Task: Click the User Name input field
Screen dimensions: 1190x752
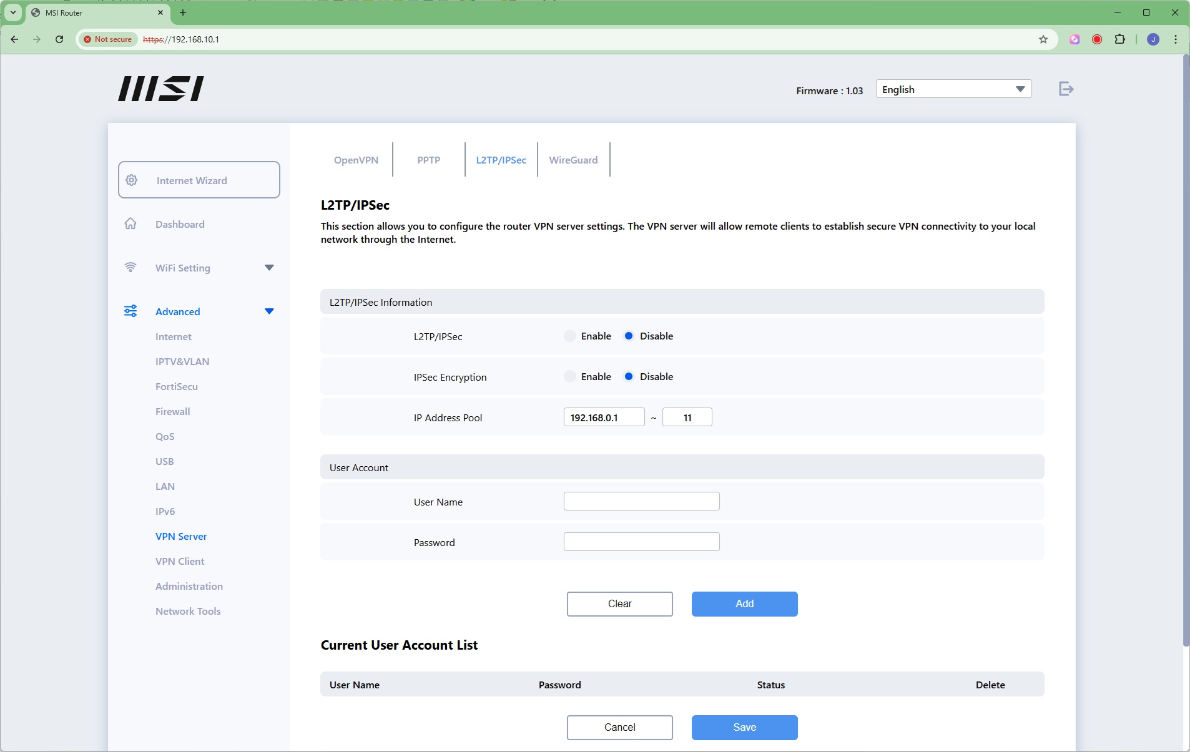Action: click(641, 502)
